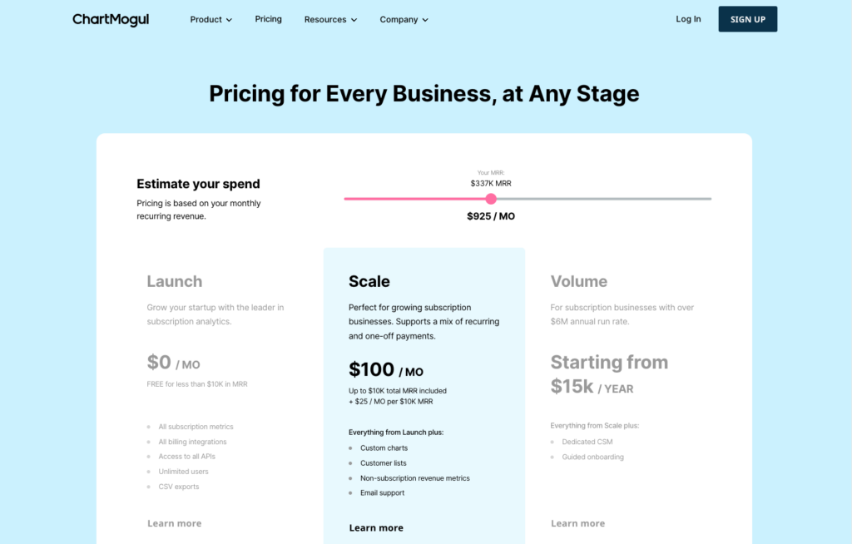
Task: Select the Volume plan heading
Action: 579,281
